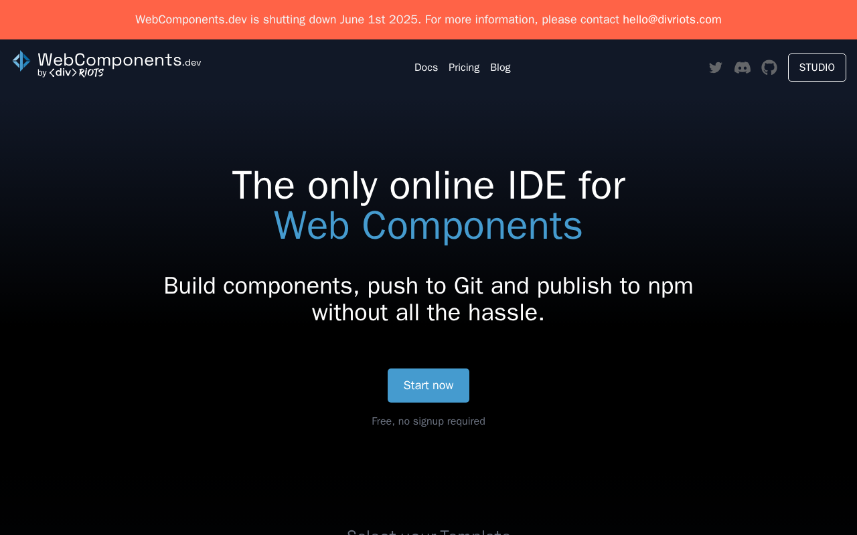Open the Twitter profile icon
Screen dimensions: 857x535
point(716,68)
